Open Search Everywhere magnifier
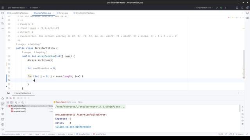Screen dimensions: 250x140 pos(242,8)
